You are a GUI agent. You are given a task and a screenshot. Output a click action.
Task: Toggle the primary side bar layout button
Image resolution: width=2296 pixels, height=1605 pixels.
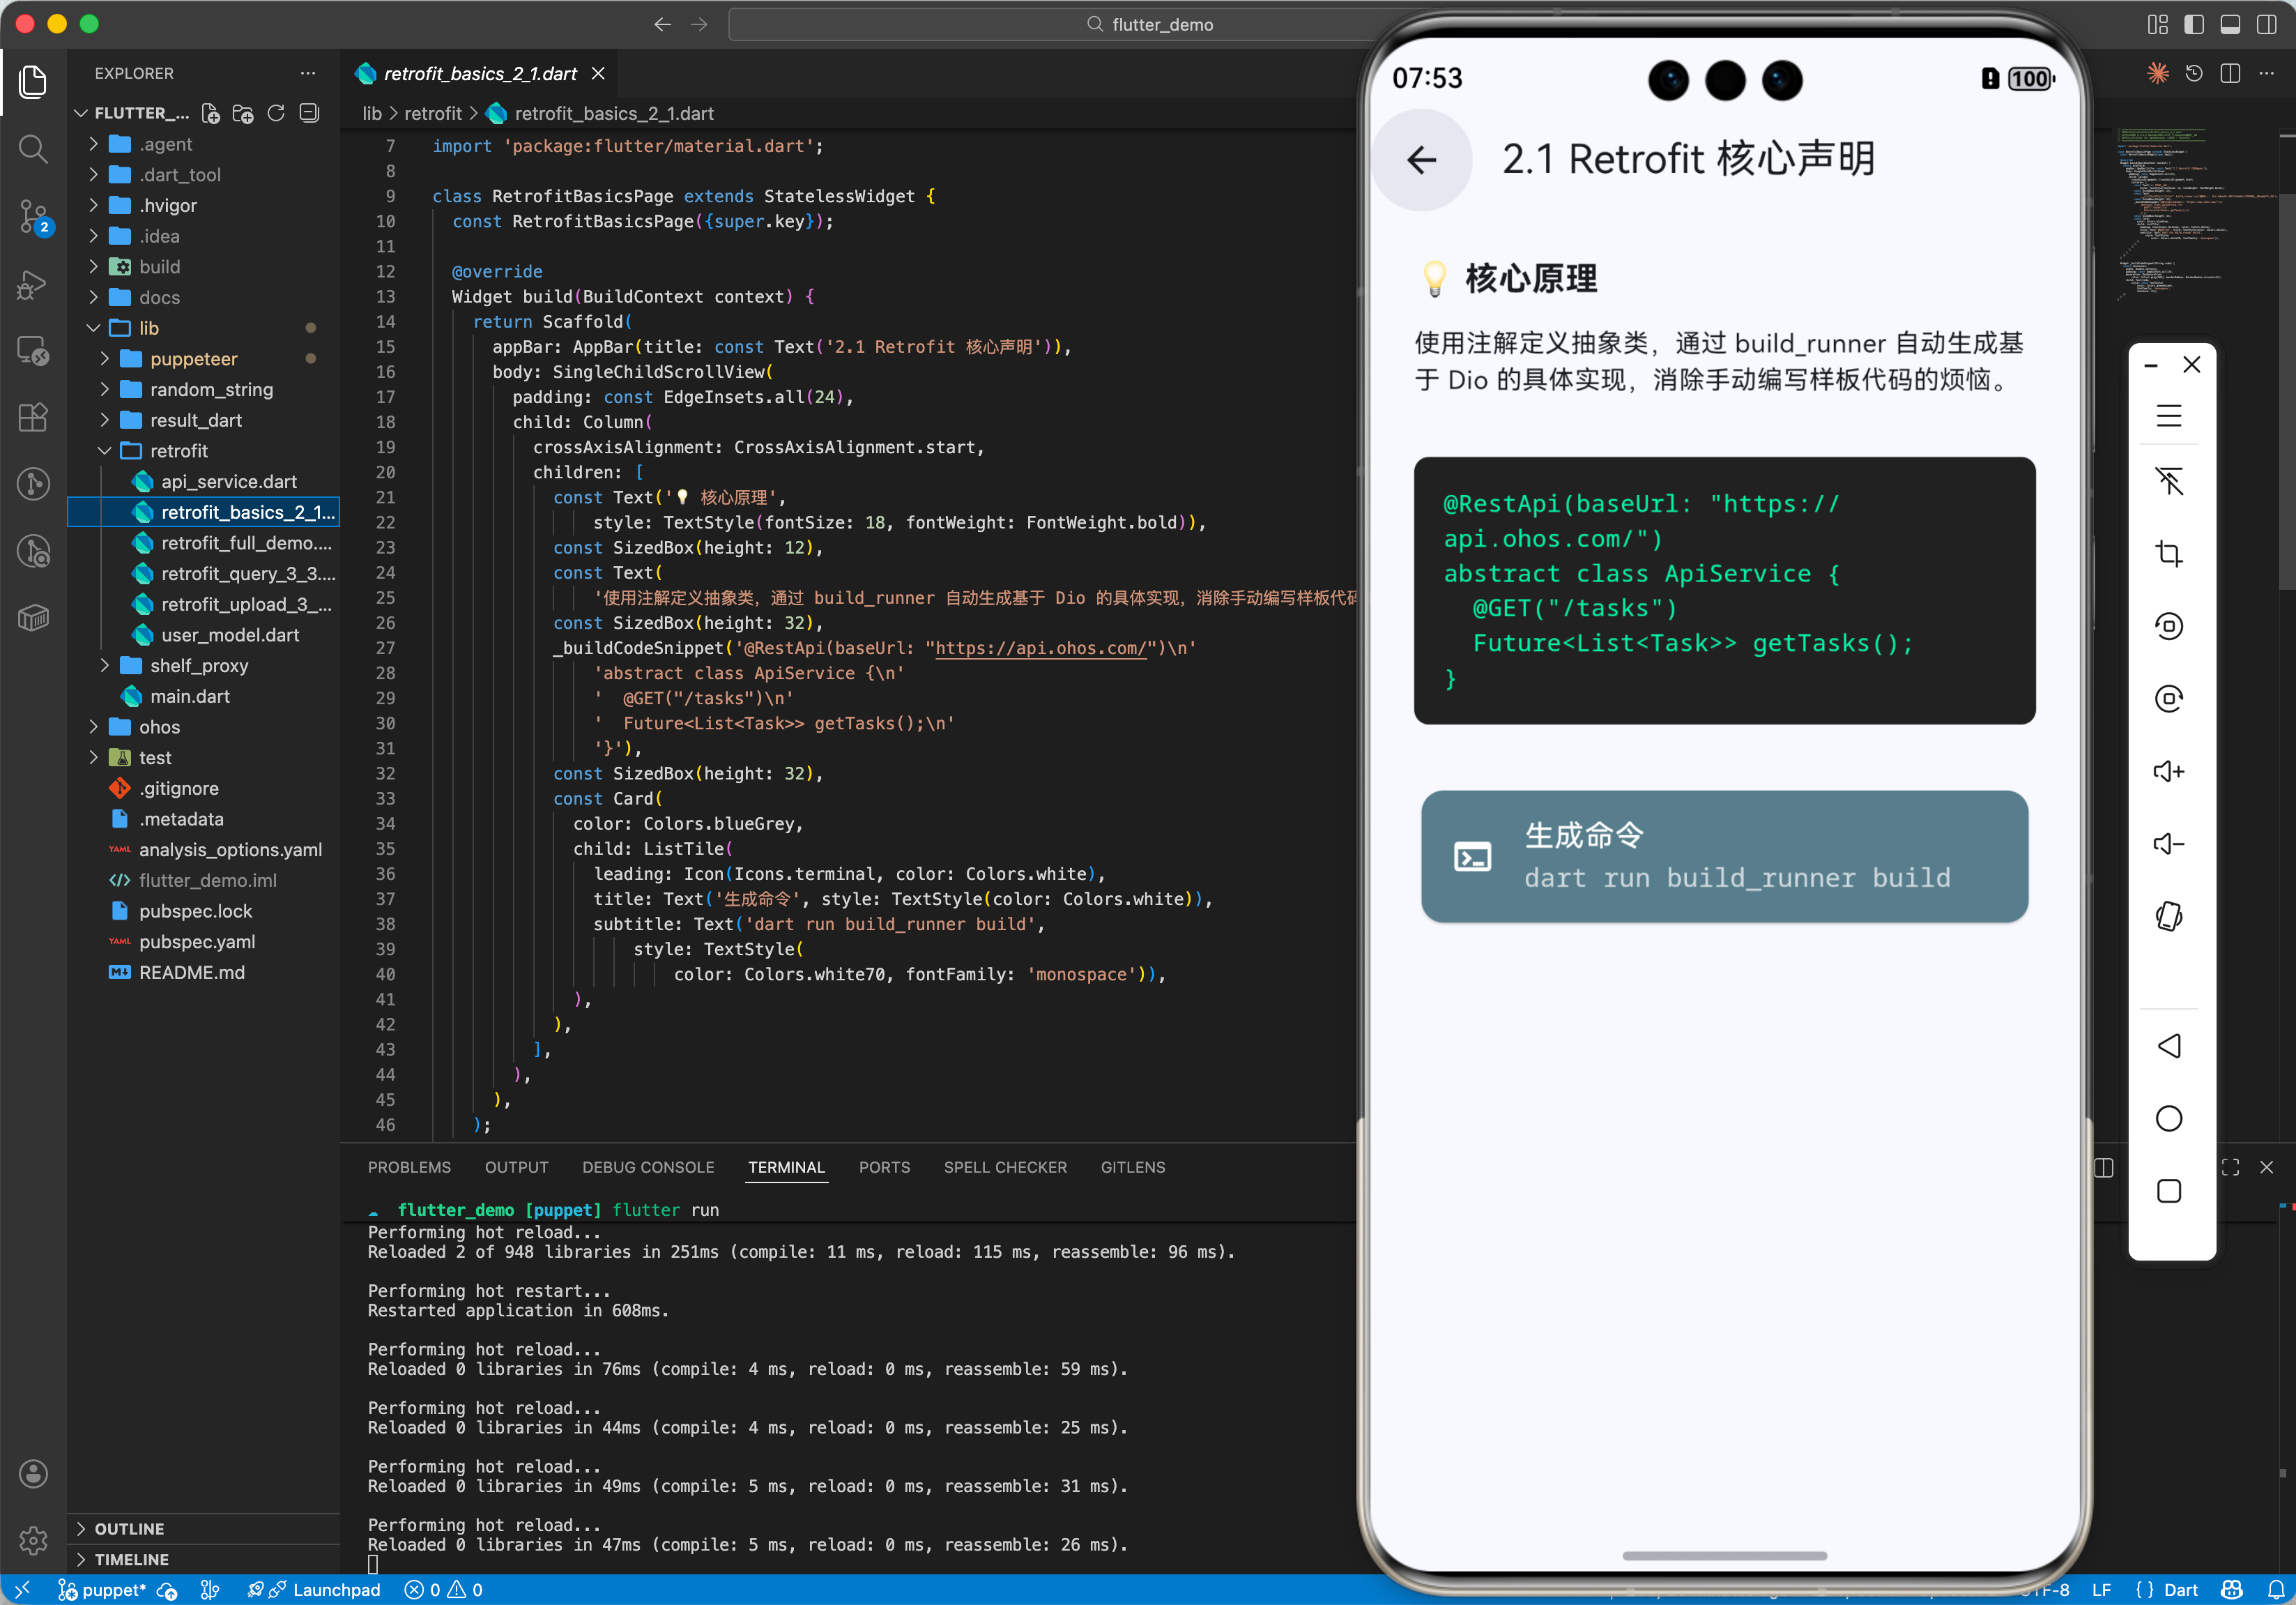point(2193,25)
